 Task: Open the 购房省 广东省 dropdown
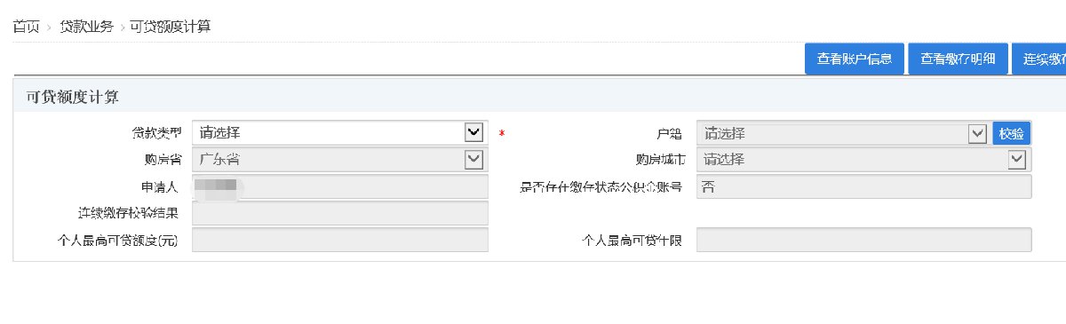coord(340,160)
